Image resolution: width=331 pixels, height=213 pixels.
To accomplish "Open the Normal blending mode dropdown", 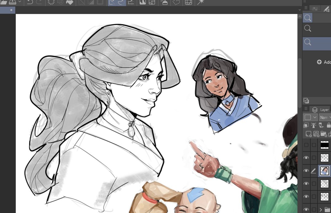I will coord(325,117).
